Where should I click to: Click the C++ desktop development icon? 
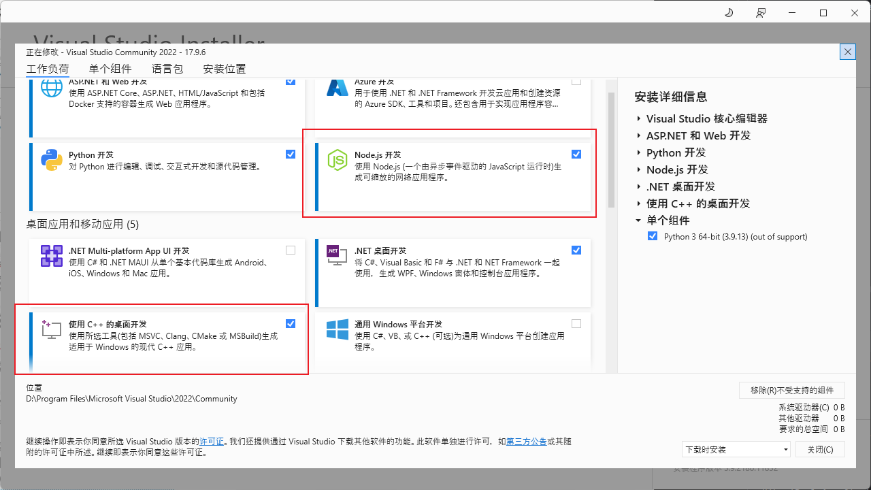point(52,329)
